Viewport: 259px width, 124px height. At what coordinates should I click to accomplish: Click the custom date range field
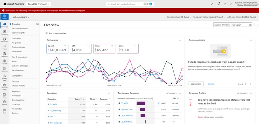tap(233, 25)
